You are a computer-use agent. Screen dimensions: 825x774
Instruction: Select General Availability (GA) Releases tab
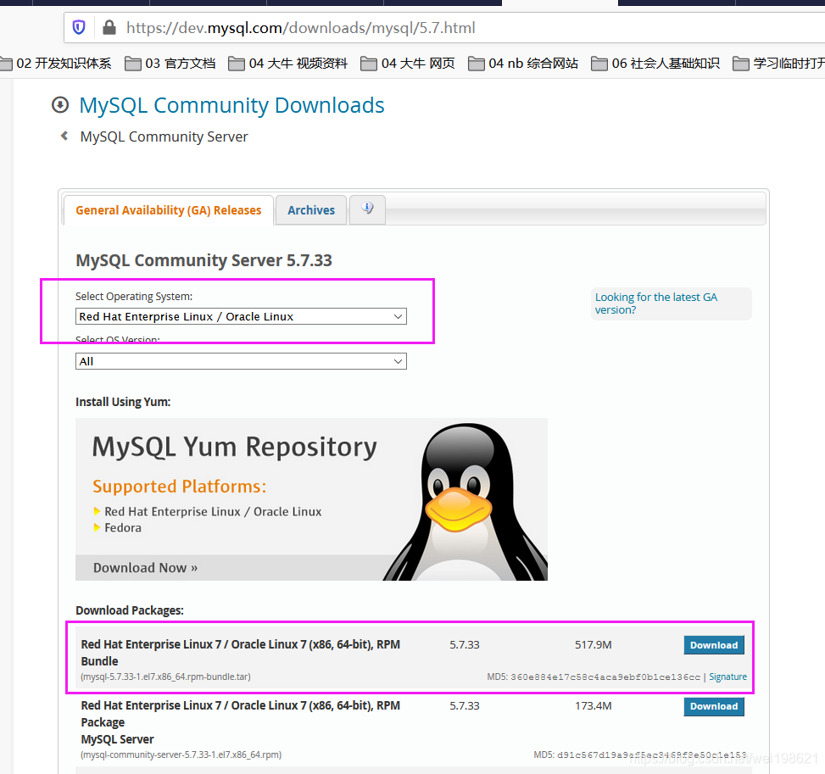point(169,210)
